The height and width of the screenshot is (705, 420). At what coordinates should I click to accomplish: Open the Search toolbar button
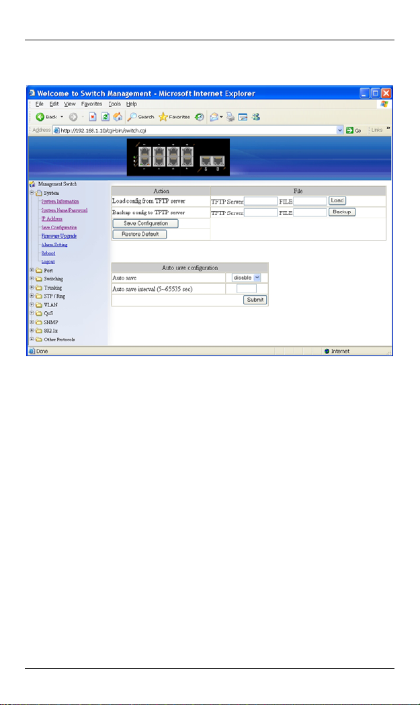140,117
